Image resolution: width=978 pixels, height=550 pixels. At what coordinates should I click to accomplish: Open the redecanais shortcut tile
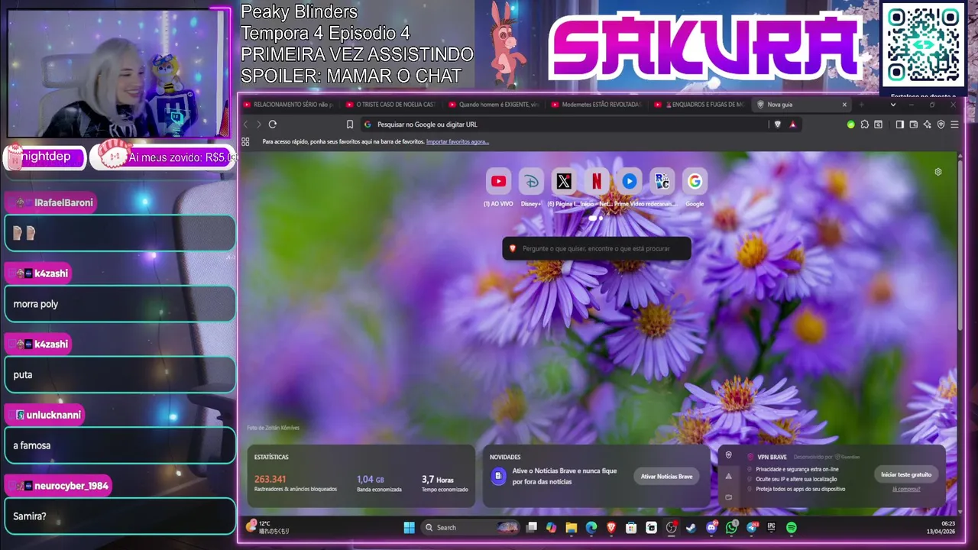click(662, 181)
